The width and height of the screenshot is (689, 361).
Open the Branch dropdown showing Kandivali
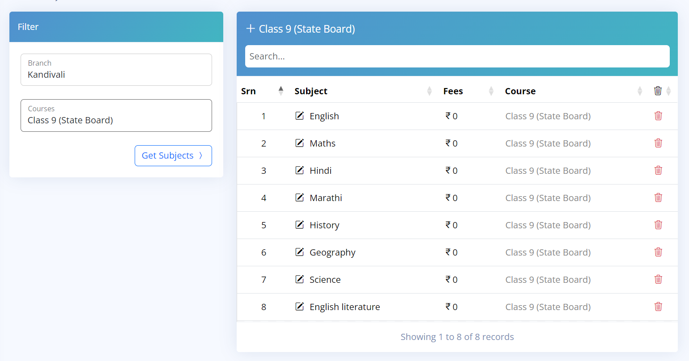[116, 70]
